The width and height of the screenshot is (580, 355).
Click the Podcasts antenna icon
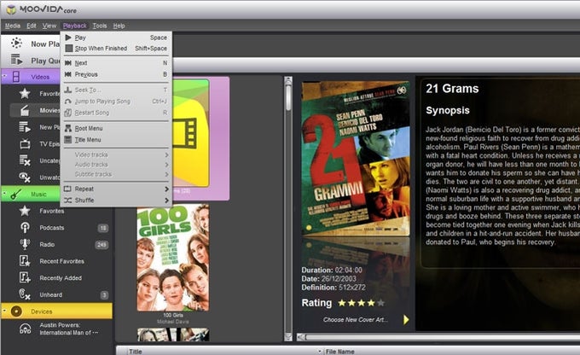pyautogui.click(x=25, y=227)
